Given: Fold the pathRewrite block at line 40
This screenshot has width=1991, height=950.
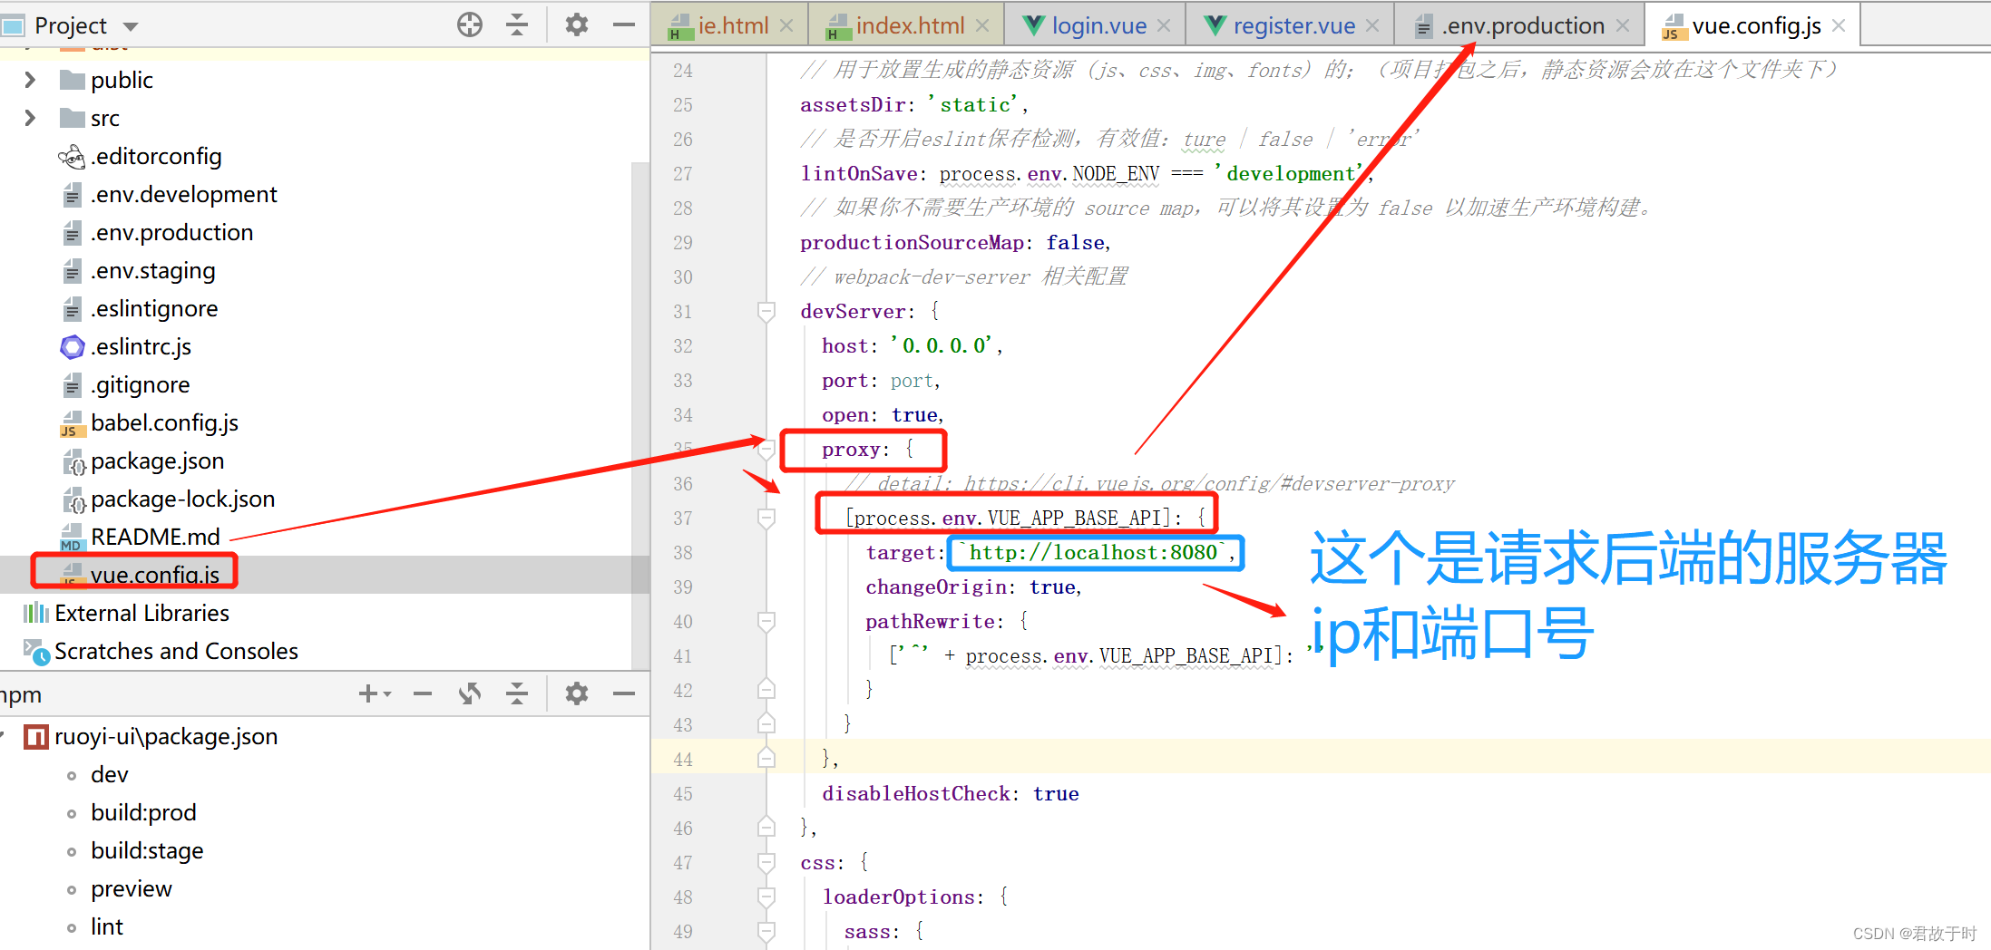Looking at the screenshot, I should [x=766, y=622].
